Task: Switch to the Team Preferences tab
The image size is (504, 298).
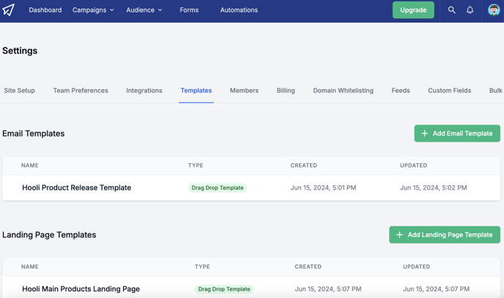Action: click(81, 91)
